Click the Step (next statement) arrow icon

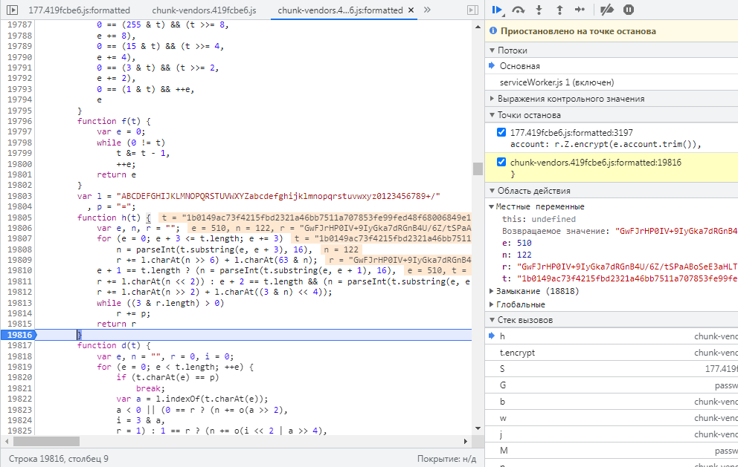pos(580,10)
